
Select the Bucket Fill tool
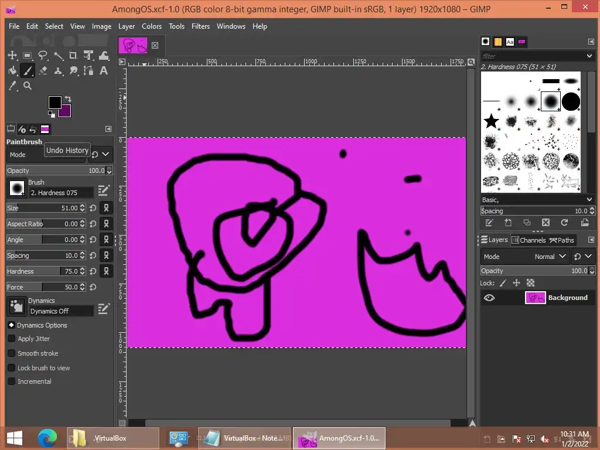[12, 71]
